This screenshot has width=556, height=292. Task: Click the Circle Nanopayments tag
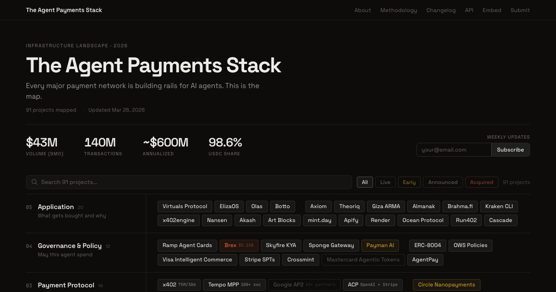point(446,285)
